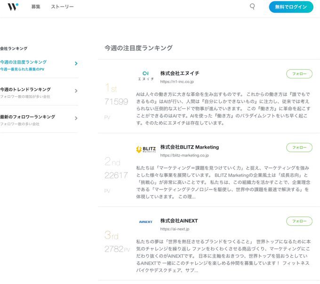Click the 71599 PV count

pos(116,102)
